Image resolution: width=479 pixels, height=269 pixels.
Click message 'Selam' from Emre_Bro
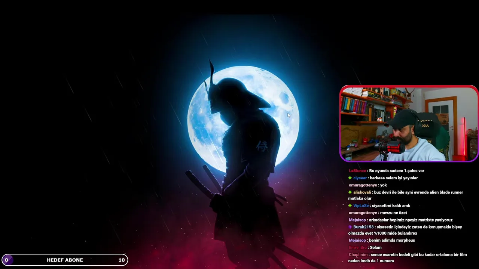pos(376,247)
